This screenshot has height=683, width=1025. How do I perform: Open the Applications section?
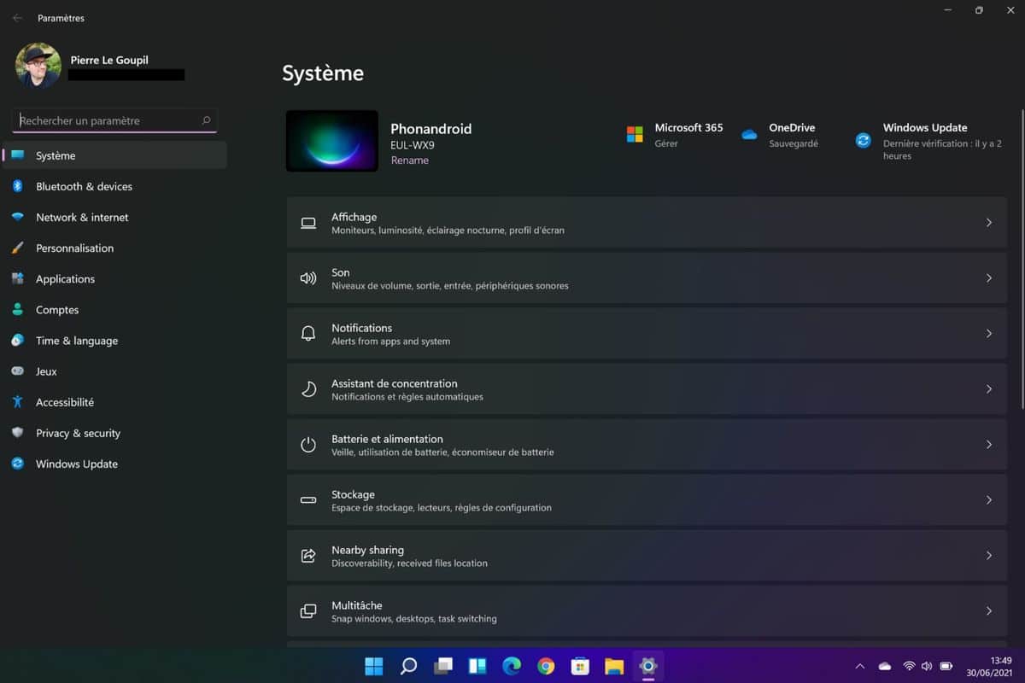(x=115, y=279)
